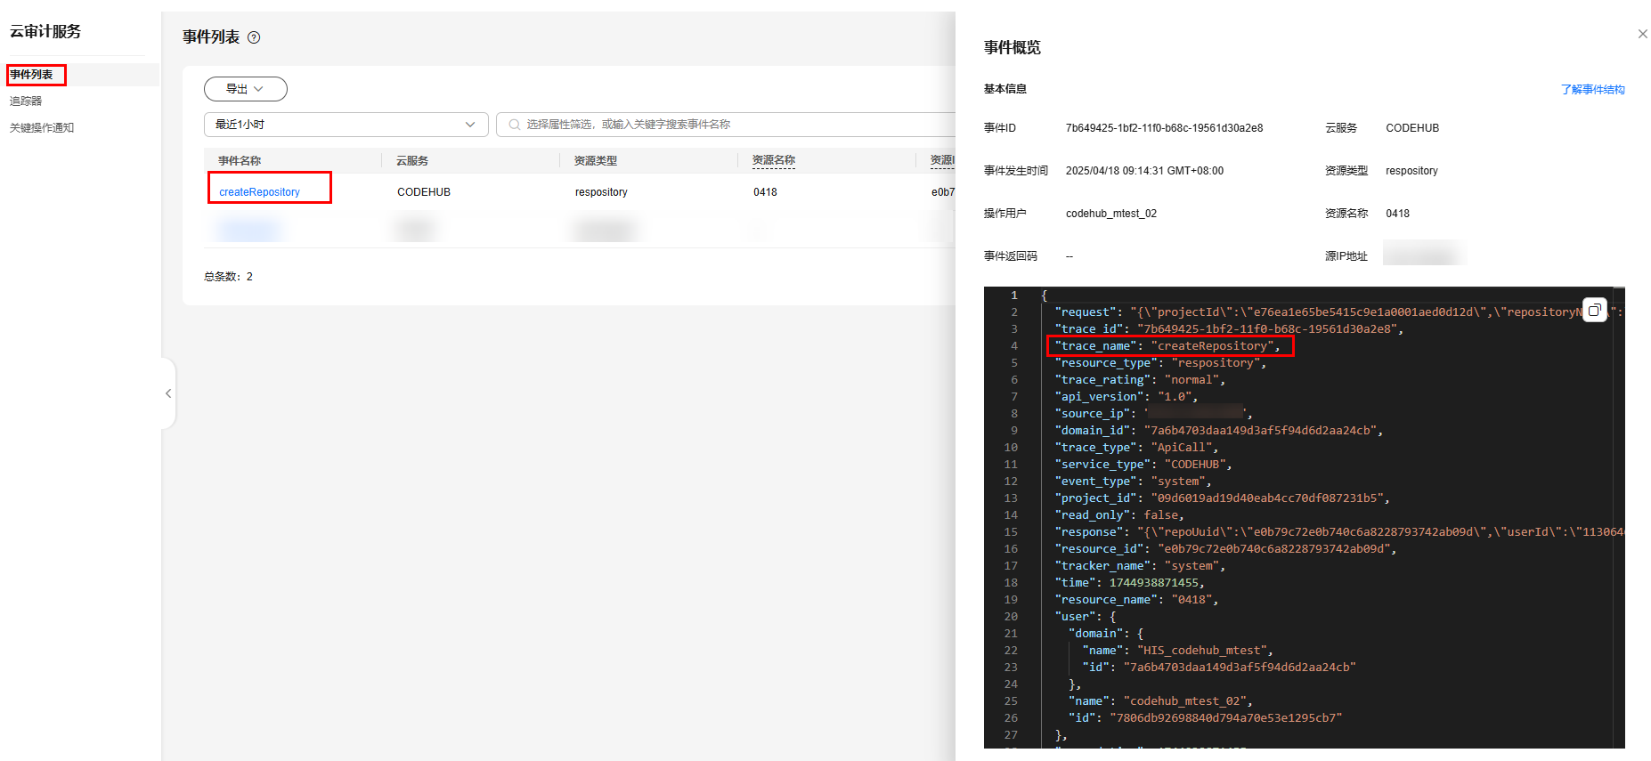Click the "api_version": "1.0" line

coord(1126,397)
